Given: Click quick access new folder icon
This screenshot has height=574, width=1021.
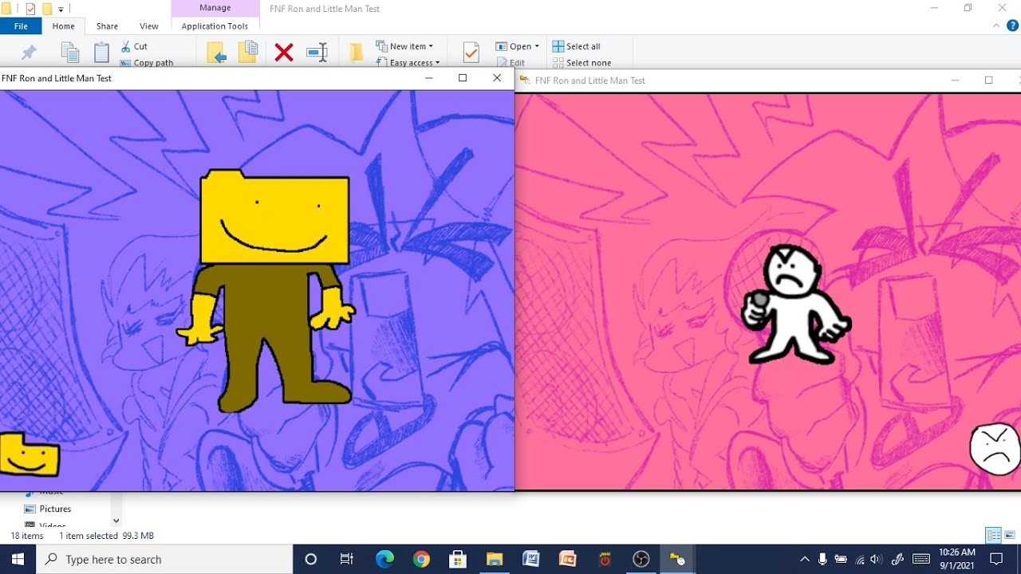Looking at the screenshot, I should pos(47,9).
